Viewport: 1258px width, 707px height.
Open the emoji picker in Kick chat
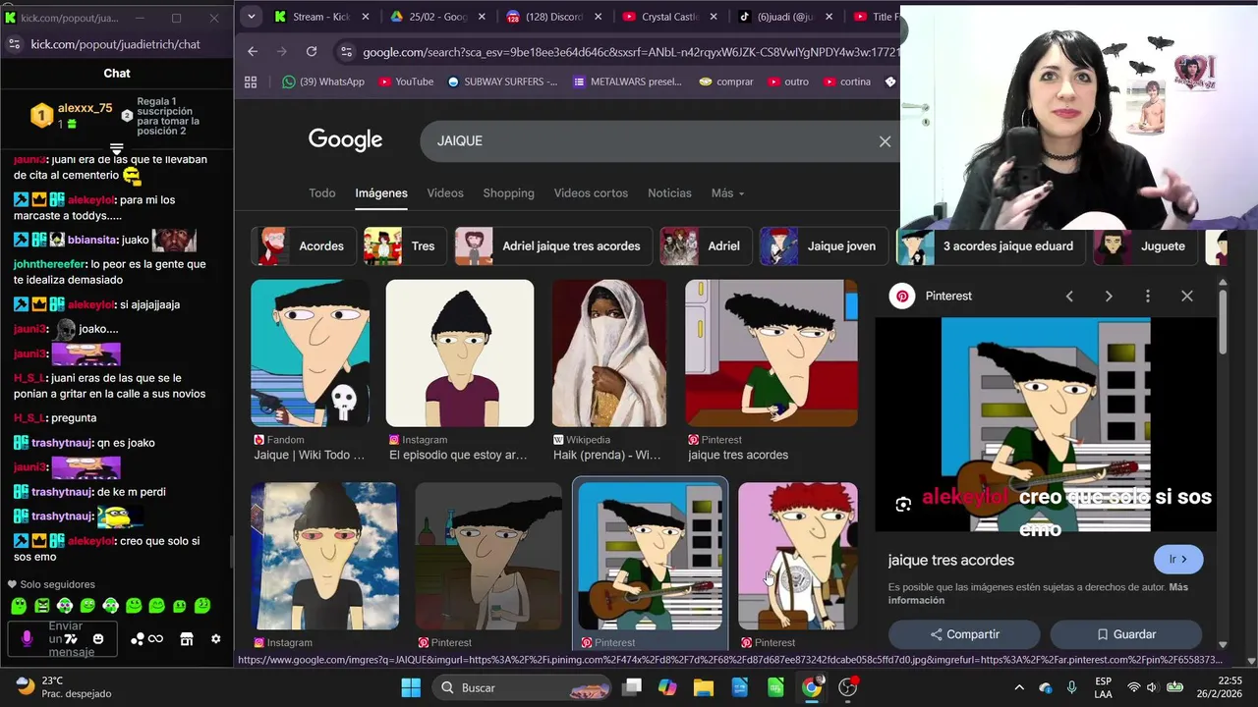click(x=98, y=639)
